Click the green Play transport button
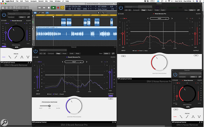This screenshot has width=204, height=127. pos(53,8)
